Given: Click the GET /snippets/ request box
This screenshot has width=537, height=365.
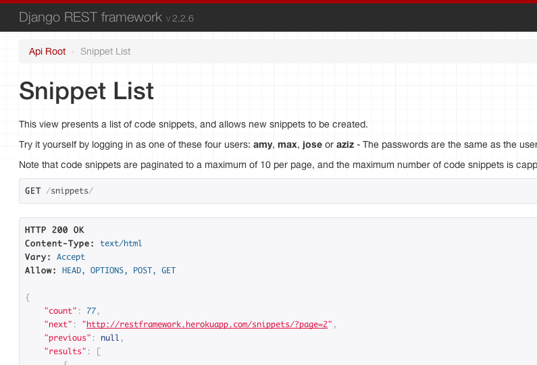Looking at the screenshot, I should click(x=59, y=191).
